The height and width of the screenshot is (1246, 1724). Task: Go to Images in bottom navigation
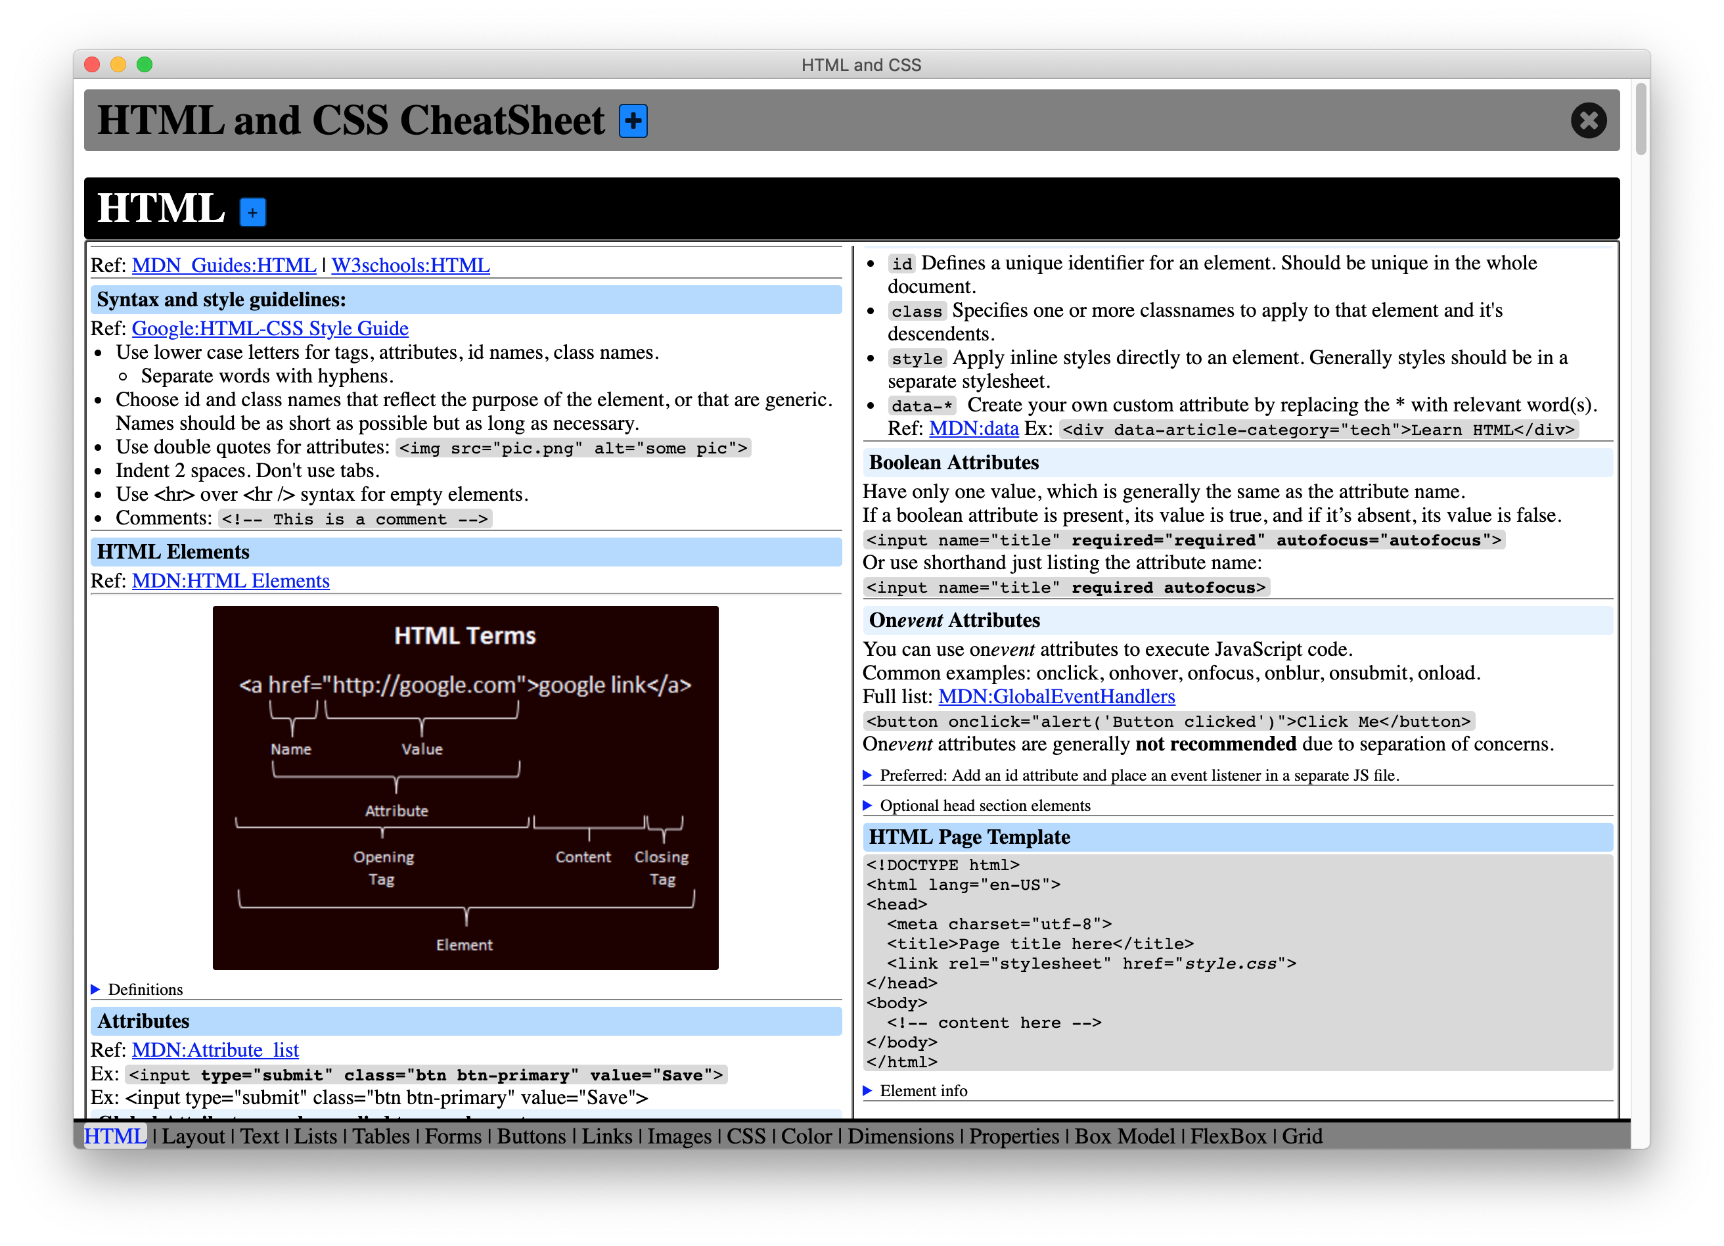(679, 1135)
